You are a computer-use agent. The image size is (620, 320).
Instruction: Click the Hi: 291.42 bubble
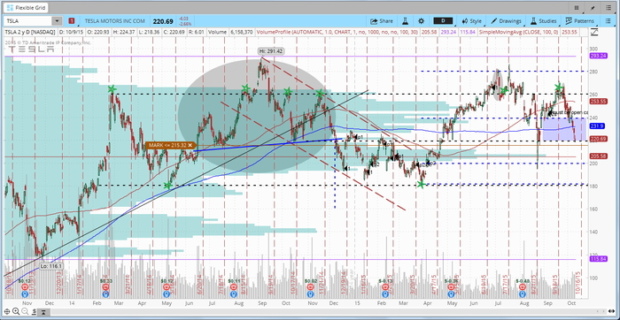(x=271, y=51)
